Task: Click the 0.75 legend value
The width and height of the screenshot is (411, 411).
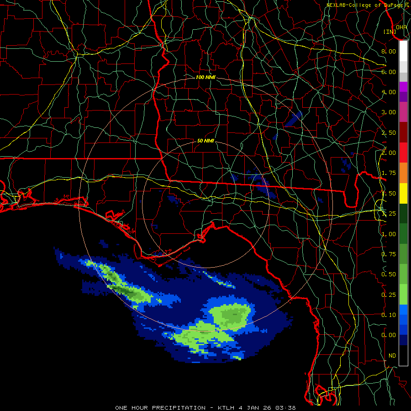Action: (x=389, y=254)
